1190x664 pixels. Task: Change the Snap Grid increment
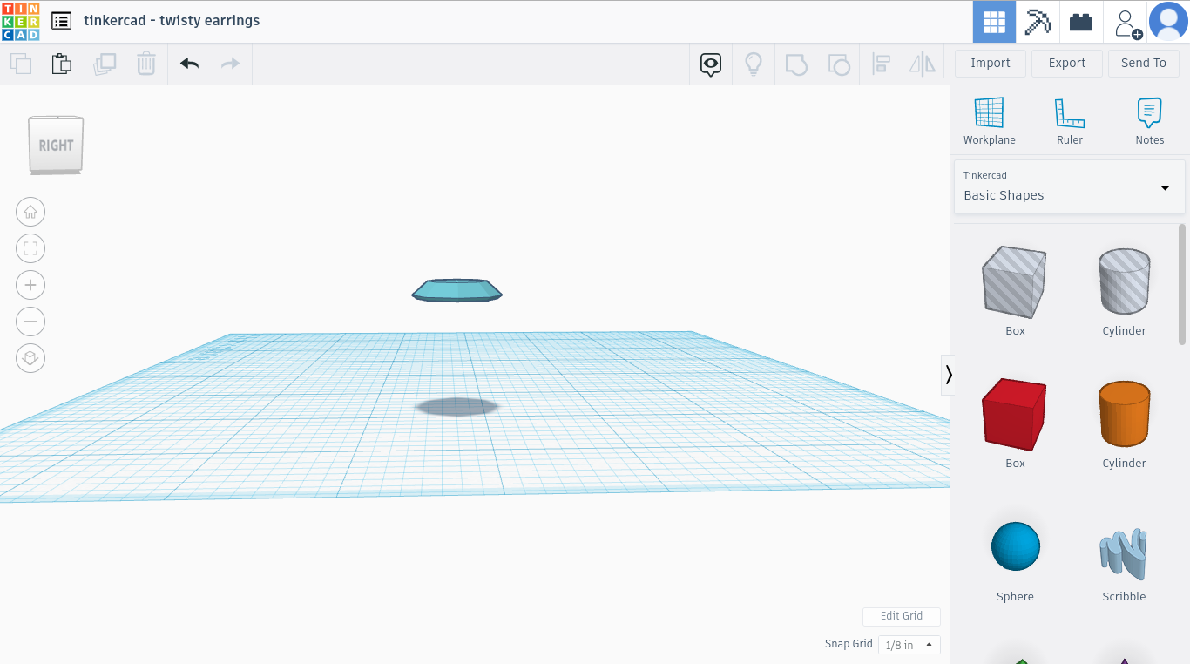point(909,644)
